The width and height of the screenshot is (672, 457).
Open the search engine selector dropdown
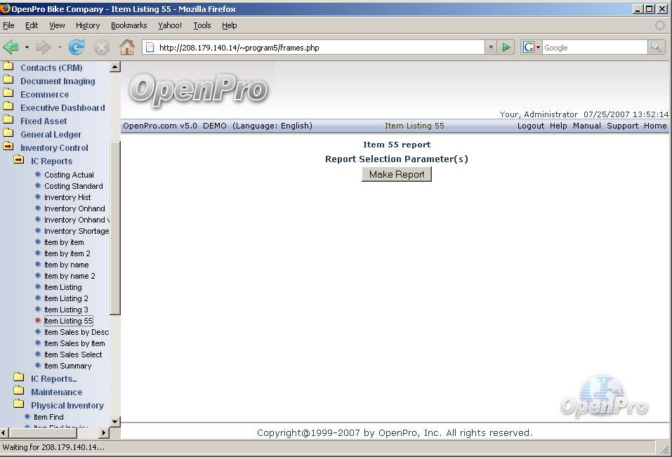click(x=532, y=47)
